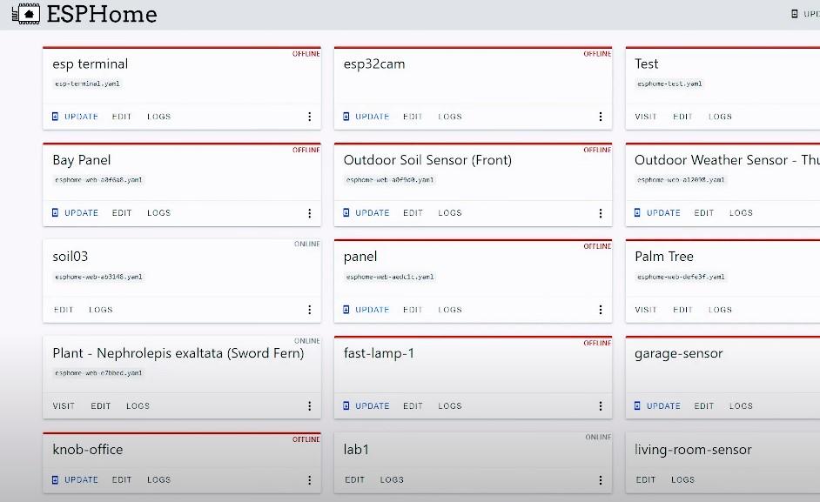Edit the lab1 configuration
The image size is (820, 502).
pos(354,479)
